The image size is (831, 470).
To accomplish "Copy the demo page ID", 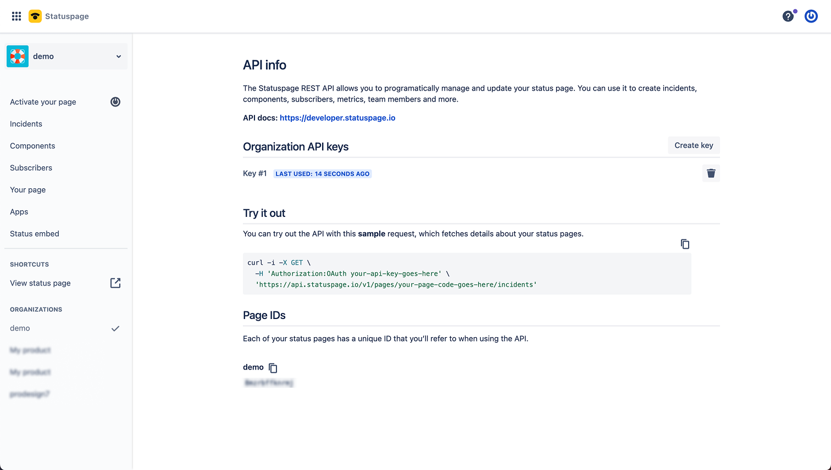I will [x=273, y=368].
